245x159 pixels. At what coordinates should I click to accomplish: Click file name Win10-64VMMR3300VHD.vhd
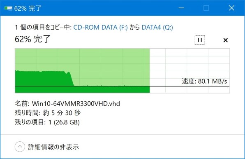pyautogui.click(x=76, y=104)
